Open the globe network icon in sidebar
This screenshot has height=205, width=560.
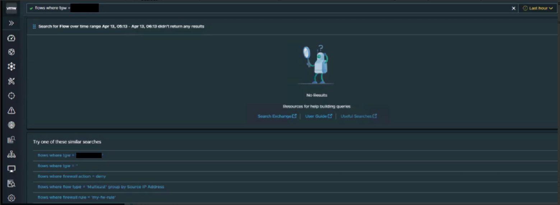coord(11,125)
